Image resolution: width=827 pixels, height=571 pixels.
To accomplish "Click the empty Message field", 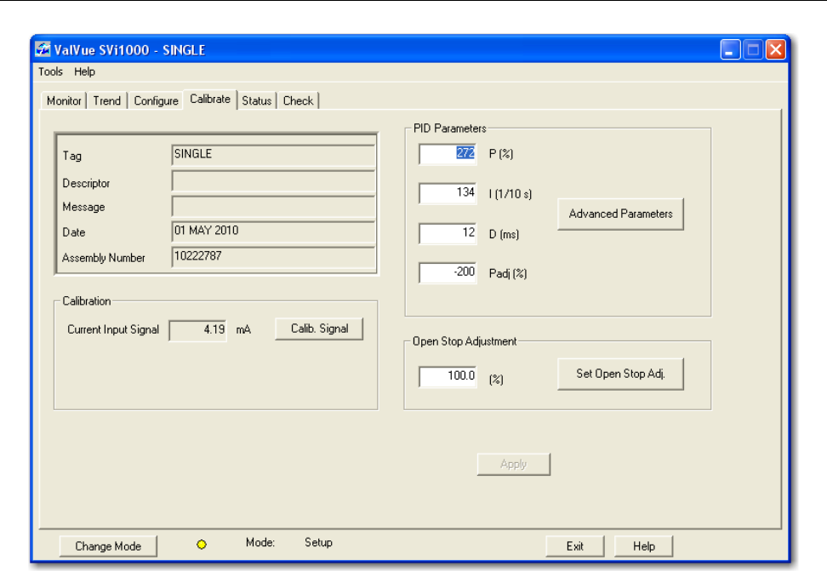I will tap(273, 206).
